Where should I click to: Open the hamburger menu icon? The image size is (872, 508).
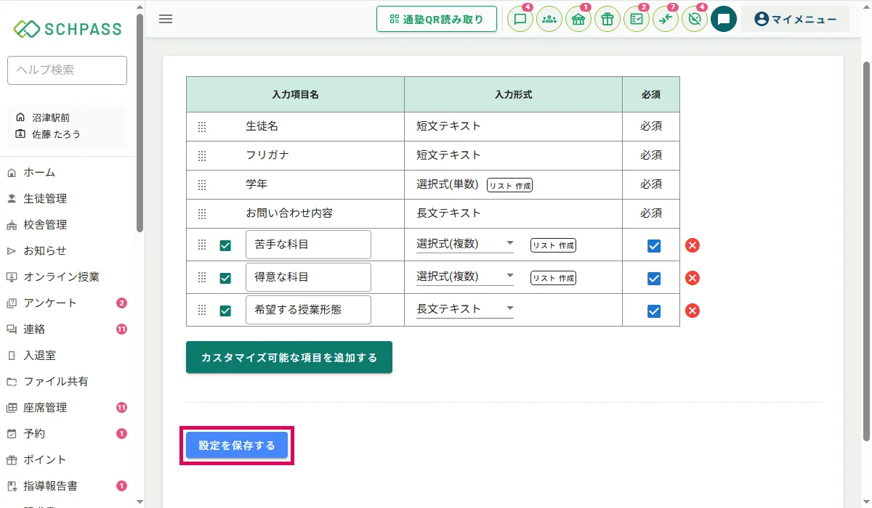[166, 19]
